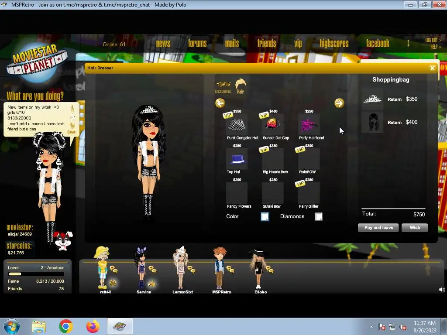Launch Firefox from the taskbar
Image resolution: width=447 pixels, height=335 pixels.
pos(93,326)
